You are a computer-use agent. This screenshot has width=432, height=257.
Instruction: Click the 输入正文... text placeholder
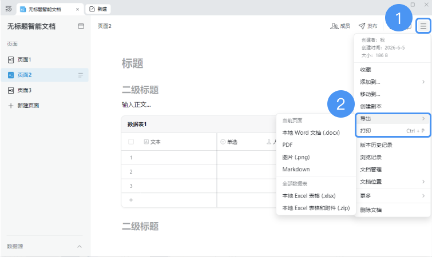pos(136,105)
